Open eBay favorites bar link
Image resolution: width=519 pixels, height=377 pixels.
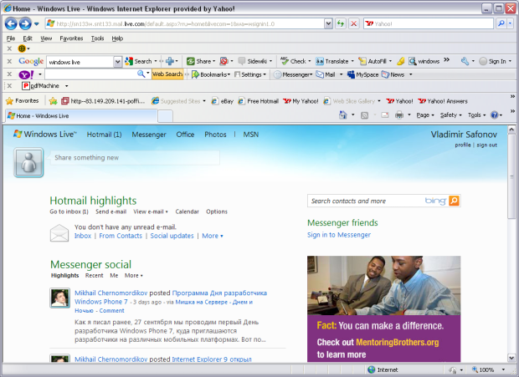tap(223, 101)
